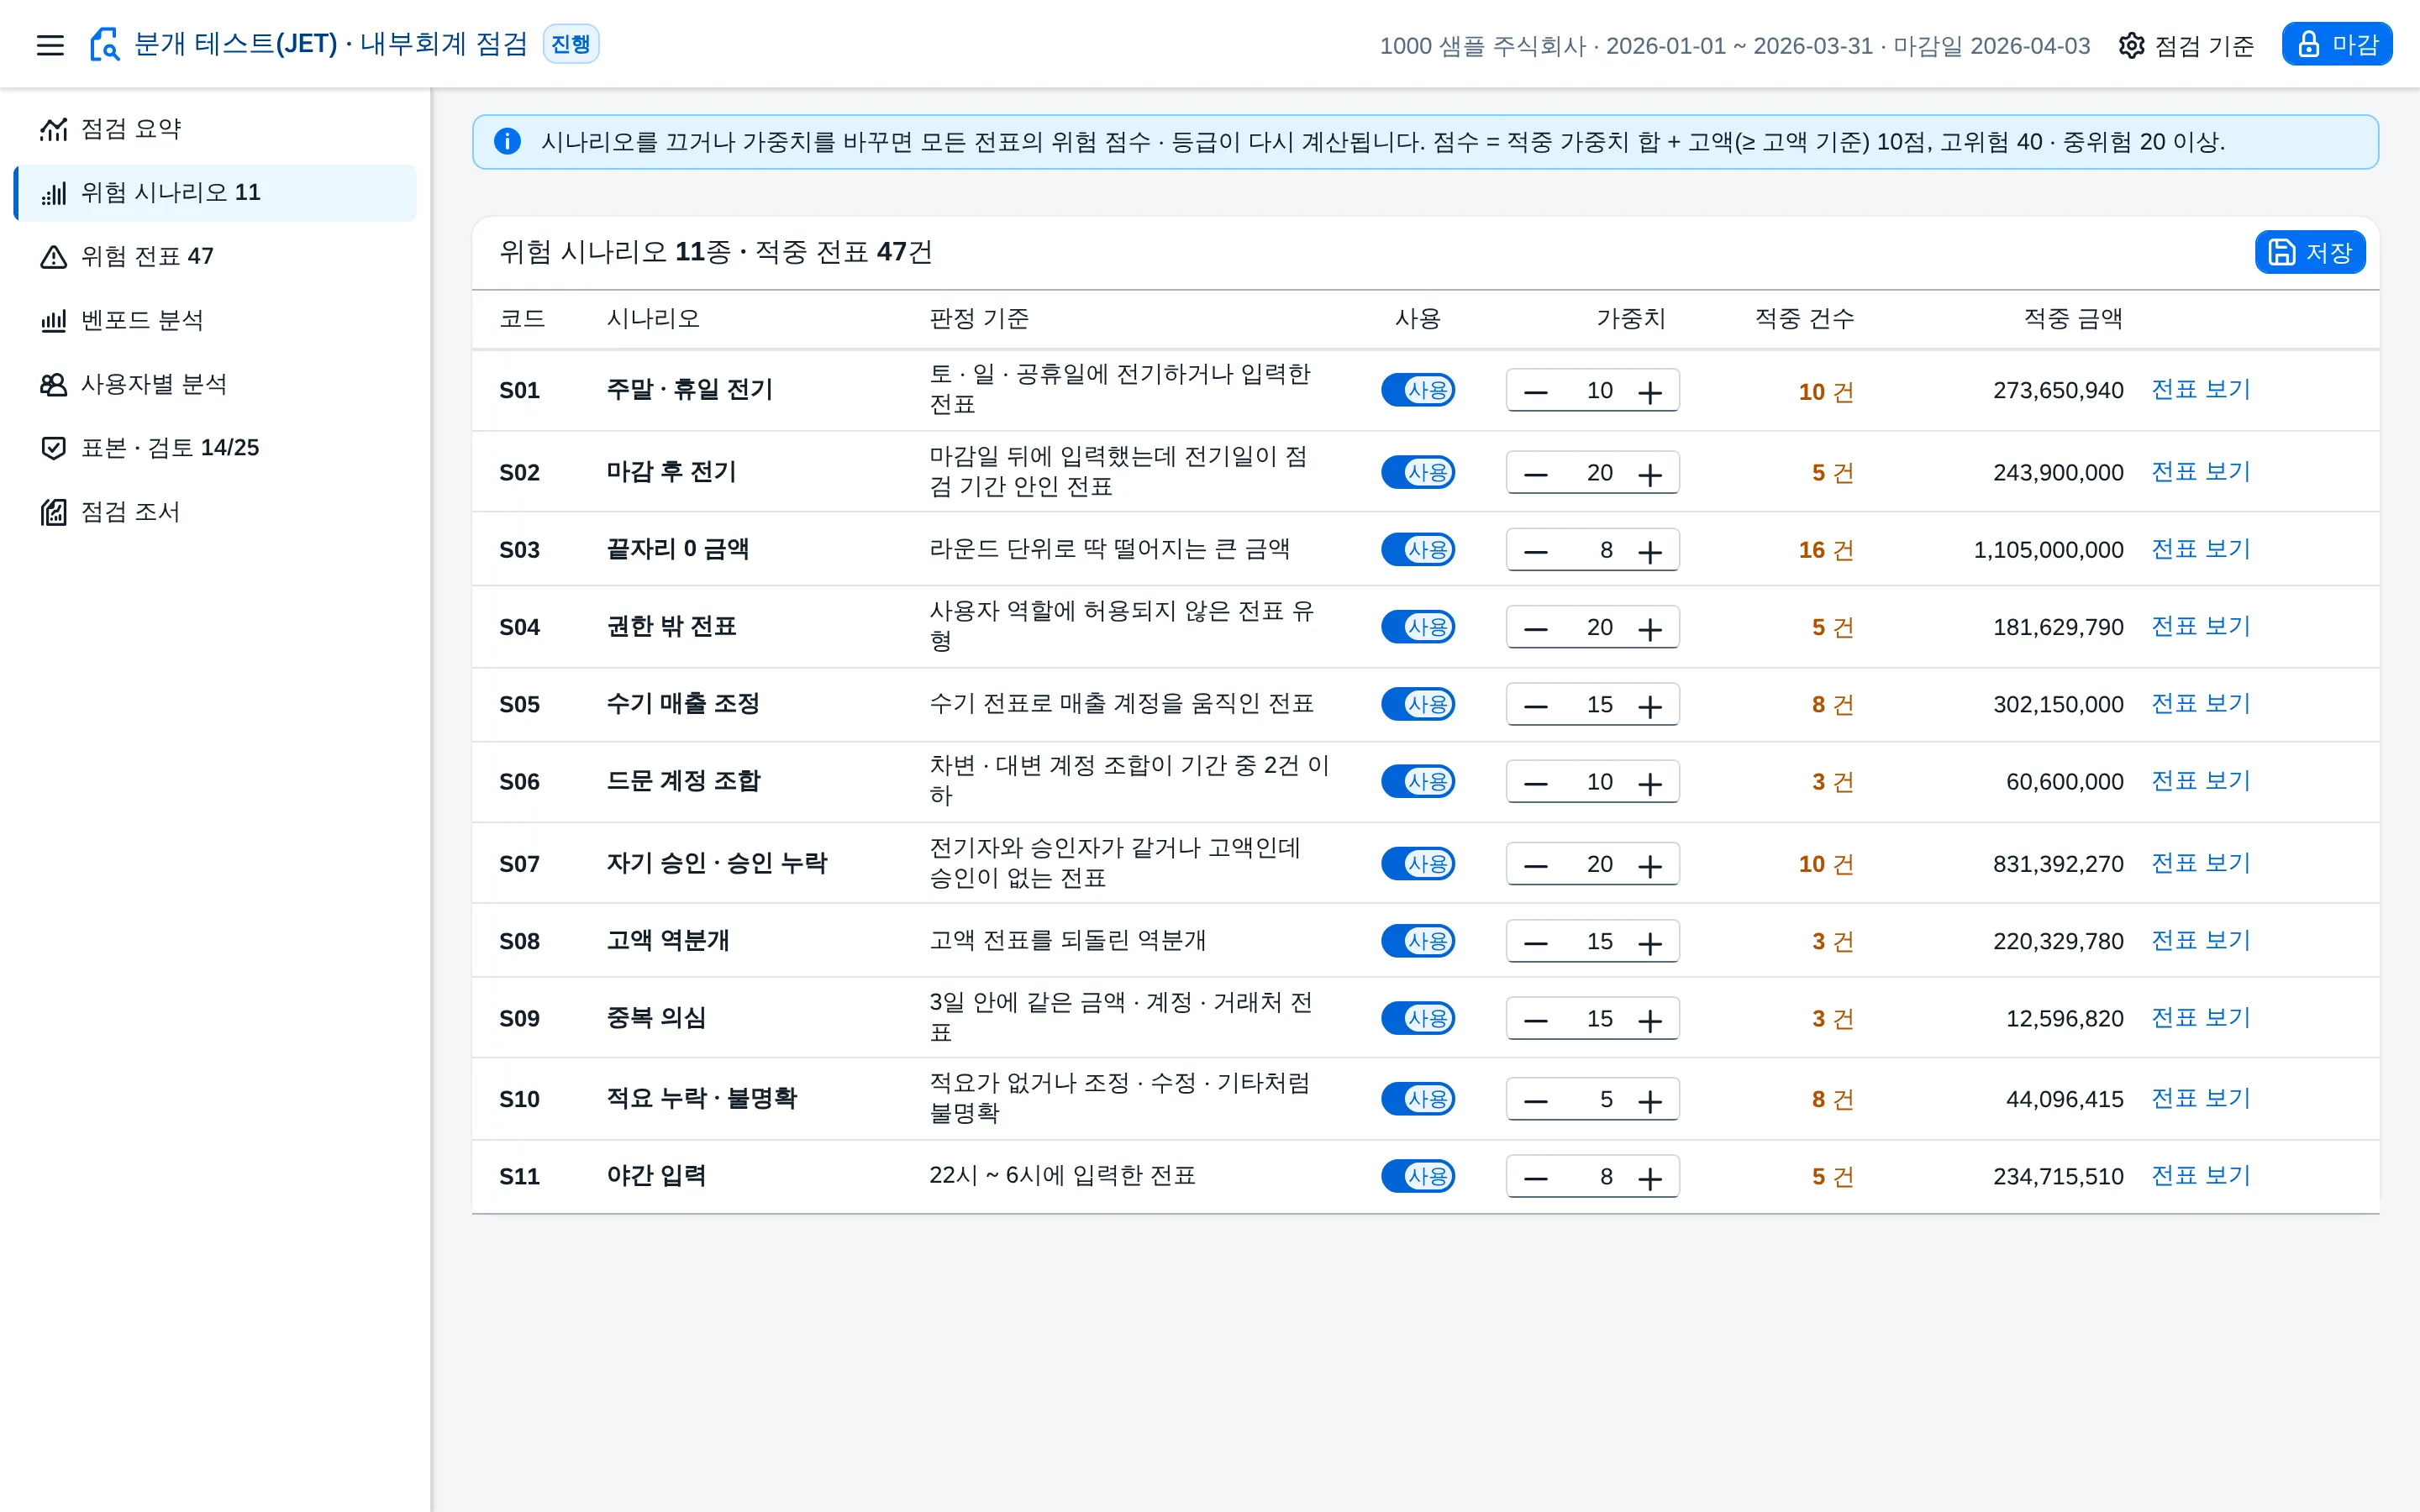View vouchers for S07 via 전표 보기

(x=2200, y=862)
